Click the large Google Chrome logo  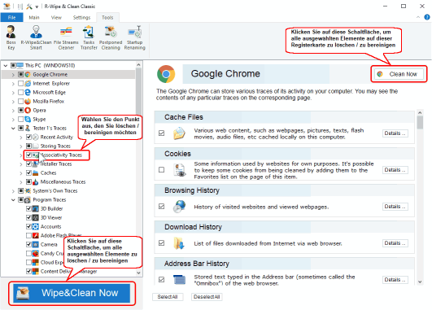(x=166, y=74)
